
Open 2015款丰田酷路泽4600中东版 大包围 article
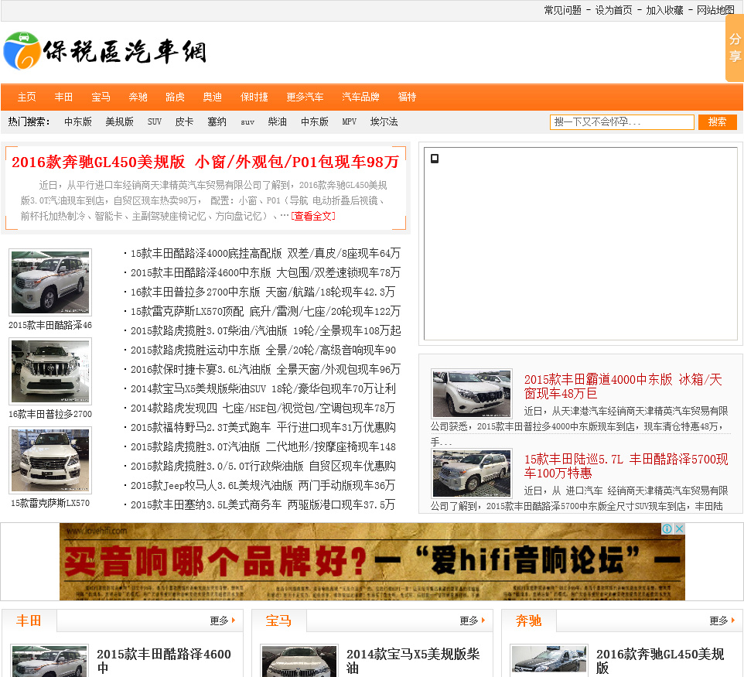pyautogui.click(x=265, y=272)
